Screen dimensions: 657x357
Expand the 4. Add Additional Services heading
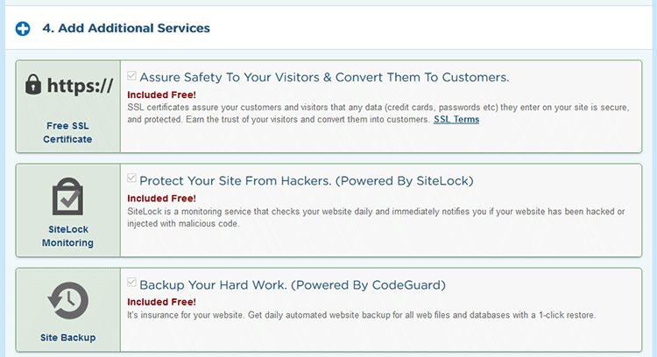click(126, 28)
